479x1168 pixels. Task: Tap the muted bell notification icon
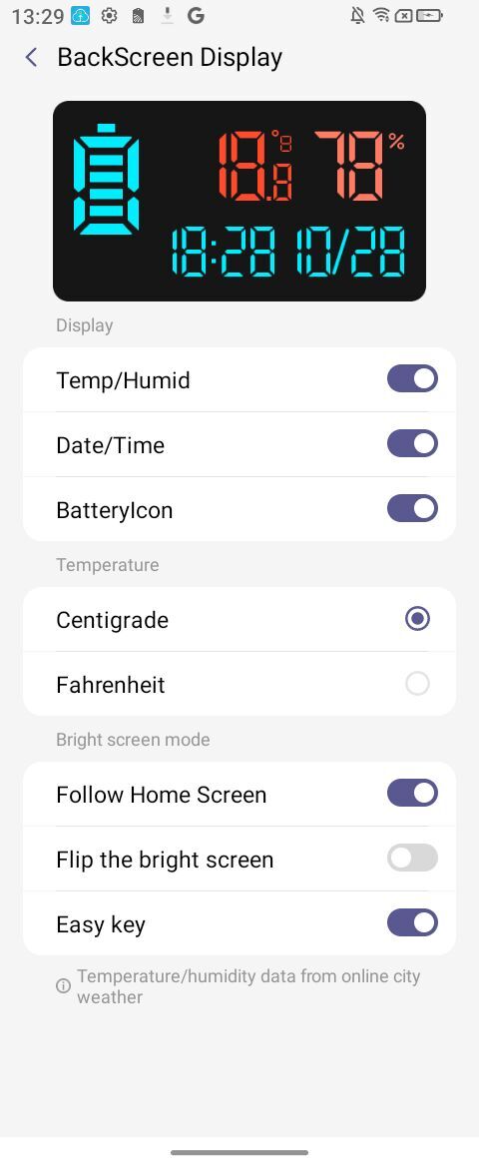(357, 15)
